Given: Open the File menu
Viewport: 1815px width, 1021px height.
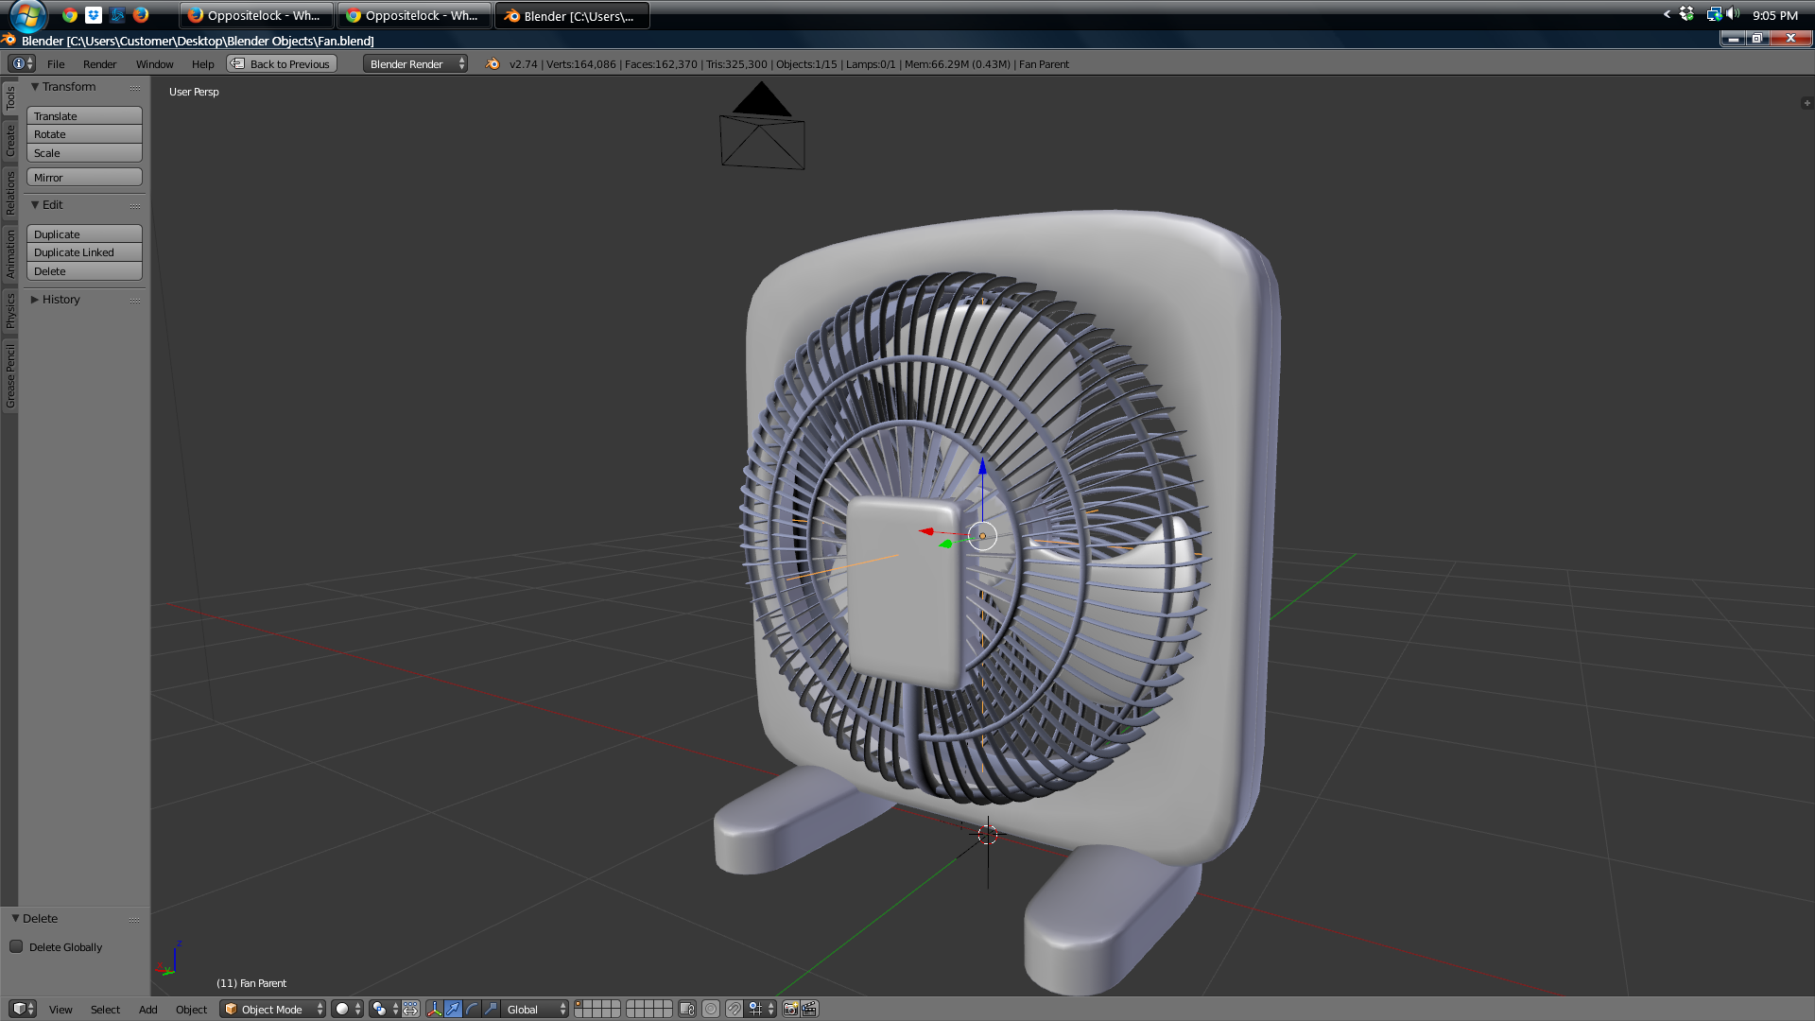Looking at the screenshot, I should (56, 63).
